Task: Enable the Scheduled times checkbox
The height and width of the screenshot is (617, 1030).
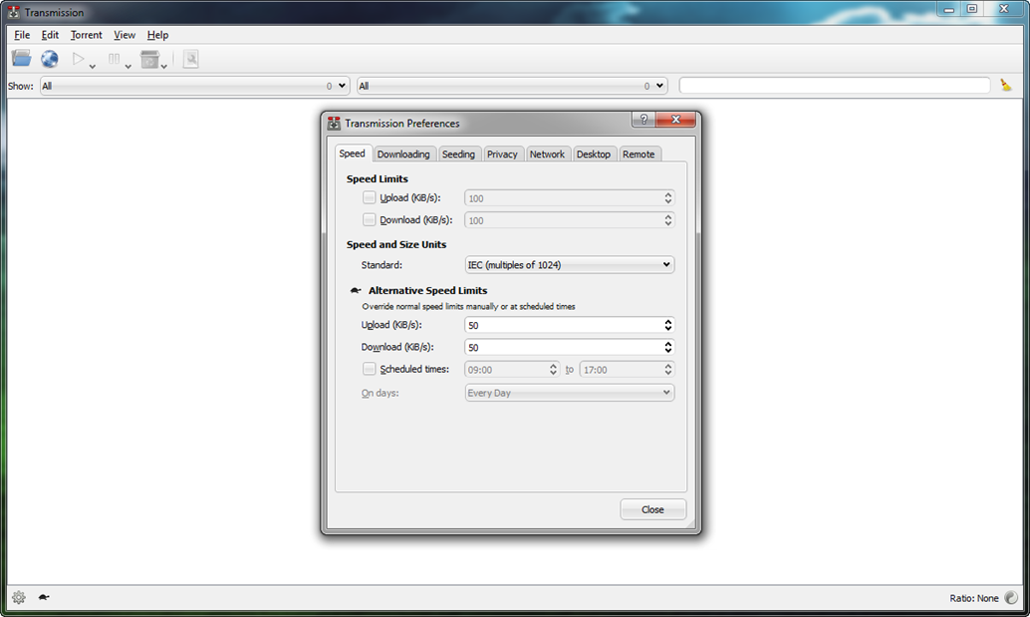Action: tap(370, 369)
